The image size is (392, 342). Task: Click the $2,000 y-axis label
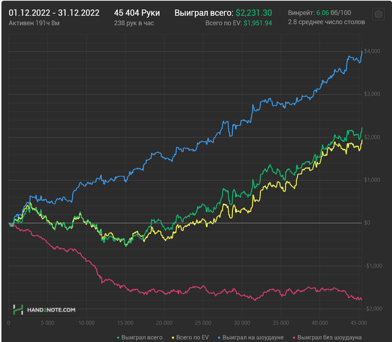click(372, 137)
